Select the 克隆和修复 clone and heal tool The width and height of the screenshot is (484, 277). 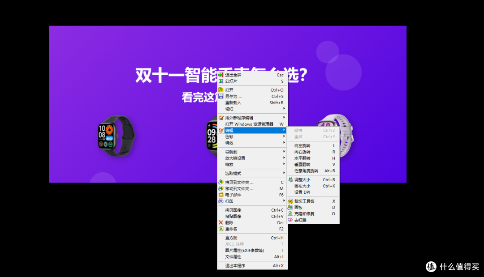[x=313, y=214]
